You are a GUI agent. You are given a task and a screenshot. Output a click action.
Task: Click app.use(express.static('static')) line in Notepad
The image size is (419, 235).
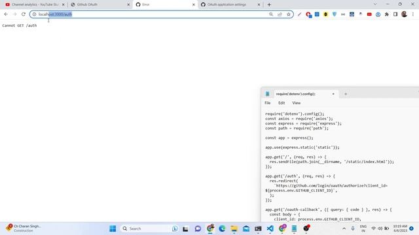[x=302, y=148]
